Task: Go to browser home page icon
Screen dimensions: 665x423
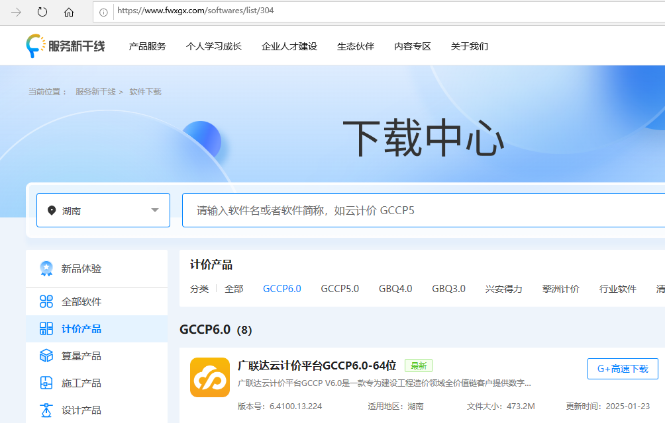Action: (69, 13)
